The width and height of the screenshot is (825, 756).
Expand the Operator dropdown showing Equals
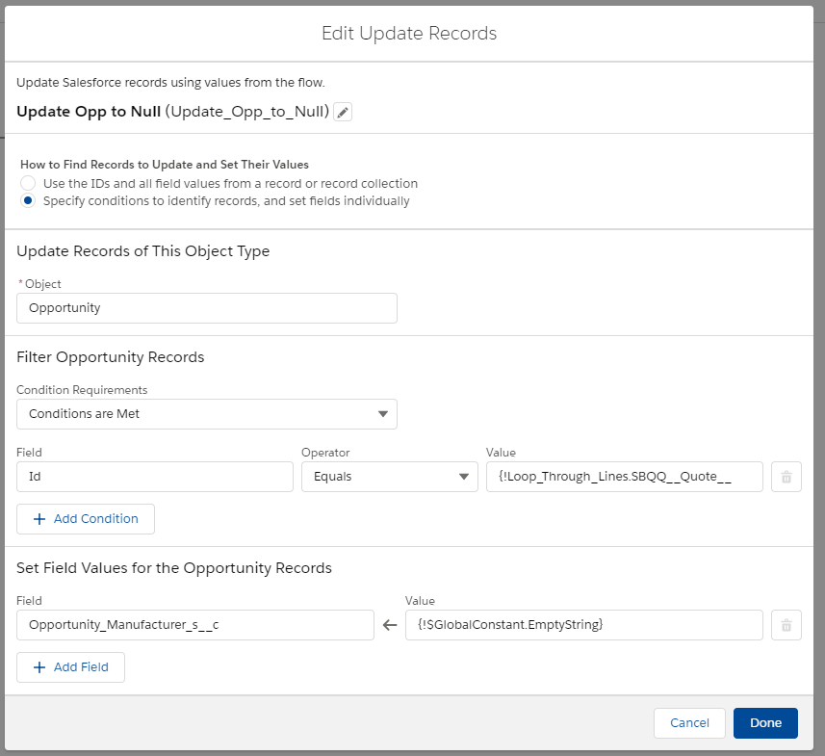point(389,477)
